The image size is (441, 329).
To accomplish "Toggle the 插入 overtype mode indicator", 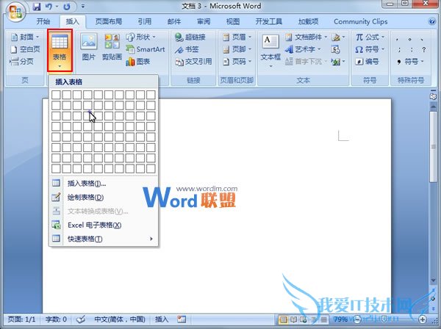I will pyautogui.click(x=162, y=319).
